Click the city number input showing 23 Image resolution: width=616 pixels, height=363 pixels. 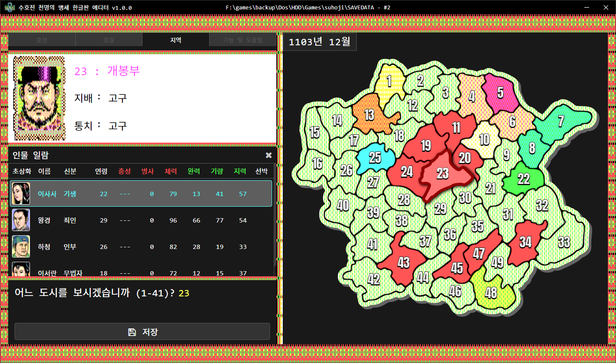pyautogui.click(x=184, y=293)
